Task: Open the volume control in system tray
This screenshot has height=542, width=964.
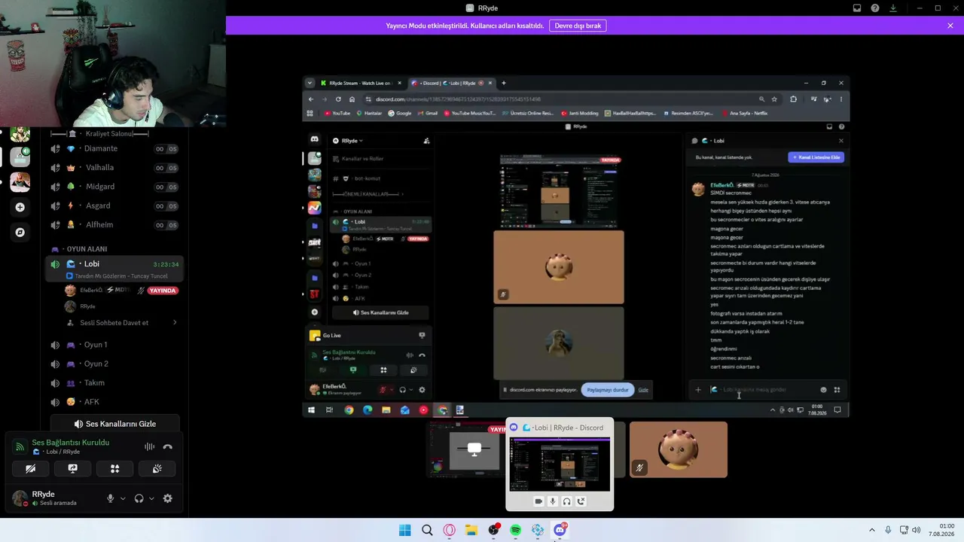Action: 916,530
